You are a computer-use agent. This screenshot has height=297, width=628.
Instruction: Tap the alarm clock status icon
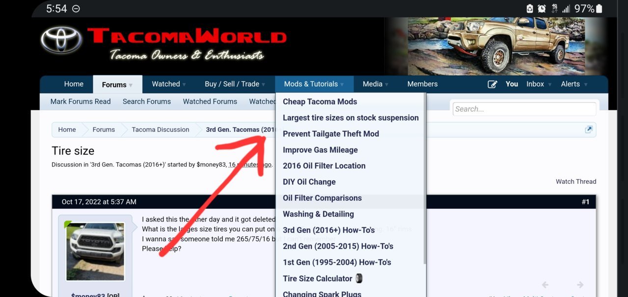[542, 9]
